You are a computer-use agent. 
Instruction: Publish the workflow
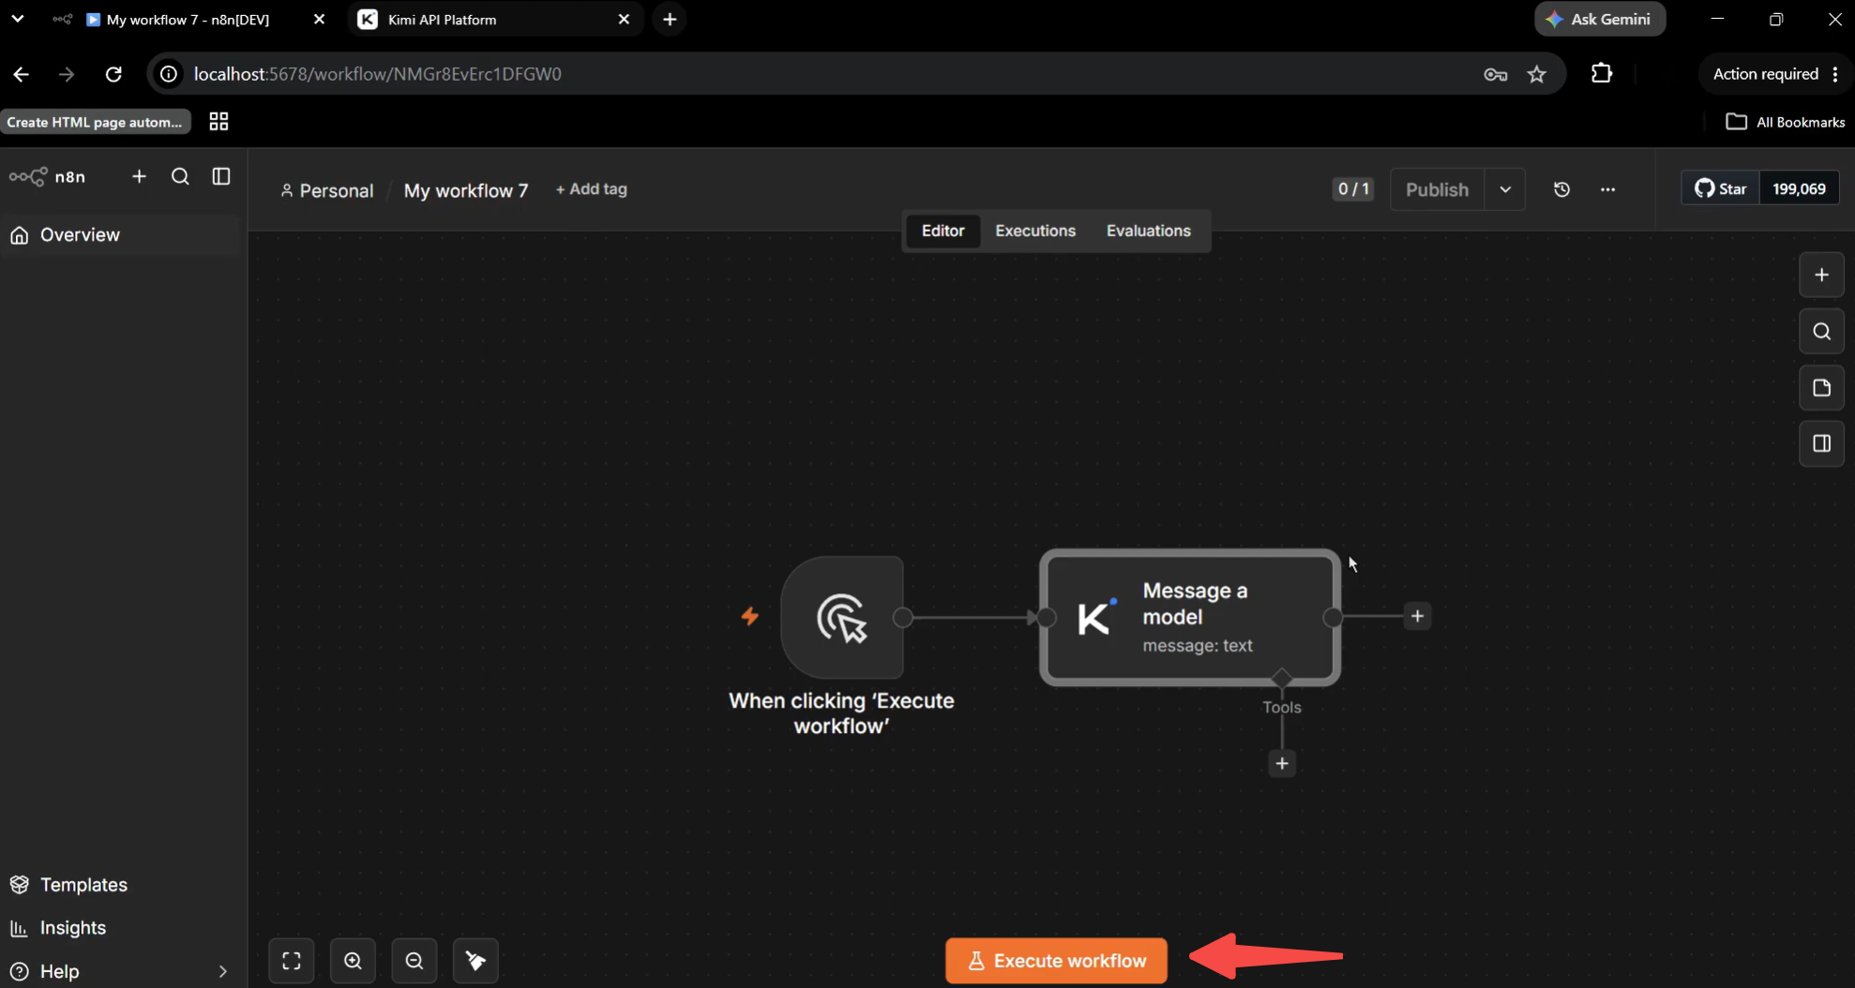(1437, 189)
